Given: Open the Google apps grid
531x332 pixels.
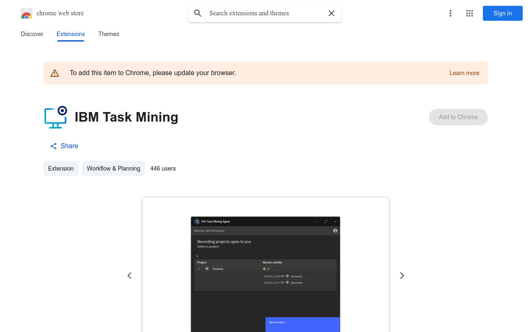Looking at the screenshot, I should [470, 13].
